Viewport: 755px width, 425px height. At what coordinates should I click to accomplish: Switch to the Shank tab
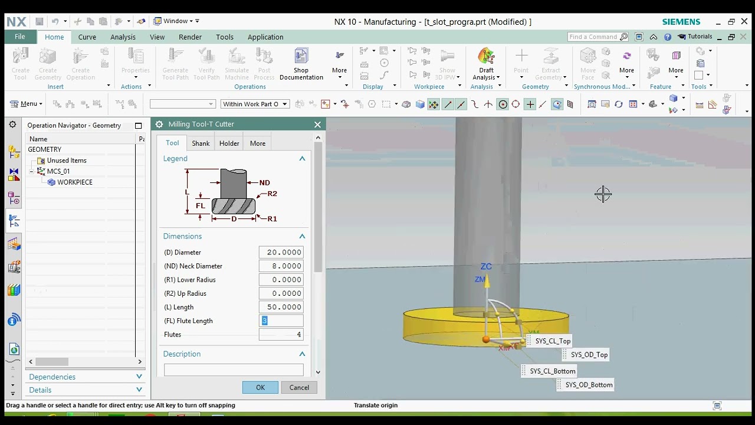point(201,143)
